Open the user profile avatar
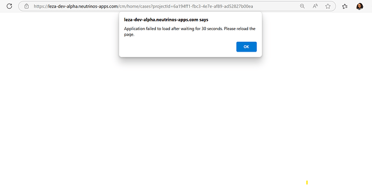The image size is (372, 194). 360,6
